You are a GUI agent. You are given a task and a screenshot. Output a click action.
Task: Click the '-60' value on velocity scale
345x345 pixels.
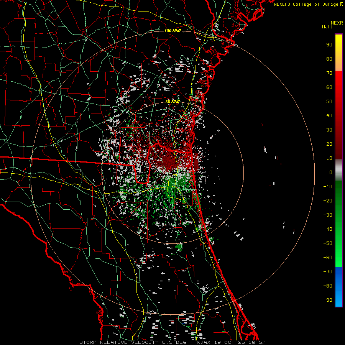tap(328, 258)
